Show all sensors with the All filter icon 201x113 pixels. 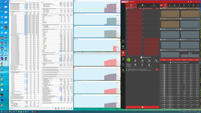[x=165, y=5]
